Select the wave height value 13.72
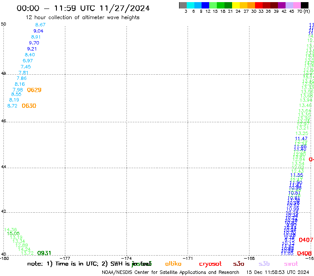This screenshot has height=276, width=314. tap(27, 253)
